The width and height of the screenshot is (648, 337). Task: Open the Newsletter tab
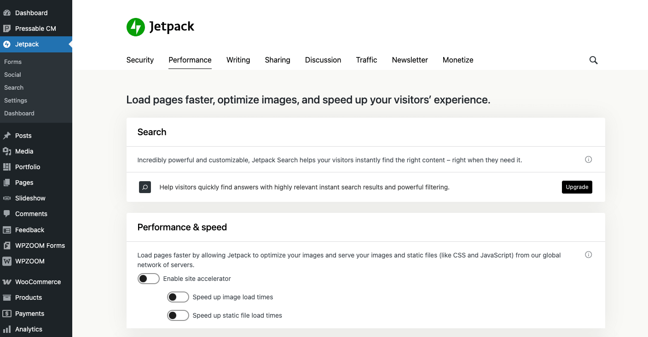[x=410, y=60]
